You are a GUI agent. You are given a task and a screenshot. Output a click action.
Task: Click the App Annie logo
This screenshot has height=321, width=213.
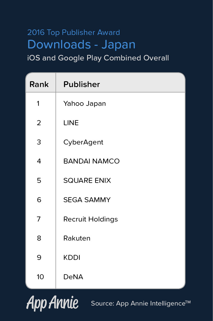pos(52,303)
